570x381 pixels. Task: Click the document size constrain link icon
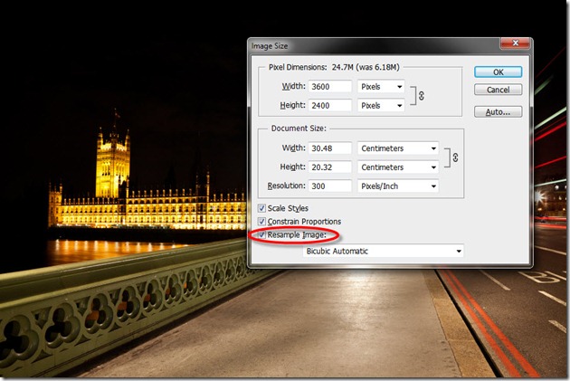454,157
